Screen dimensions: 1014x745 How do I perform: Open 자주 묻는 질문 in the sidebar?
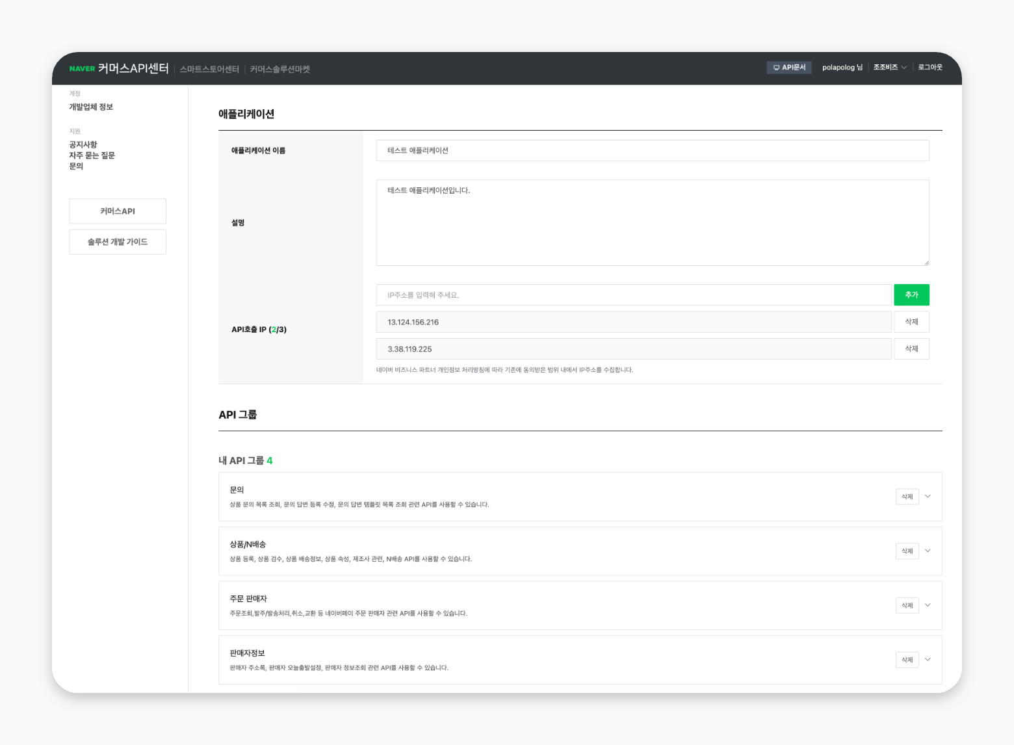pos(92,155)
